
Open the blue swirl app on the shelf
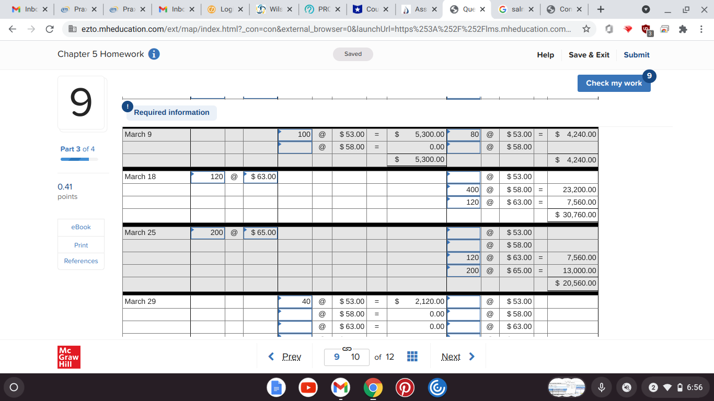point(436,387)
